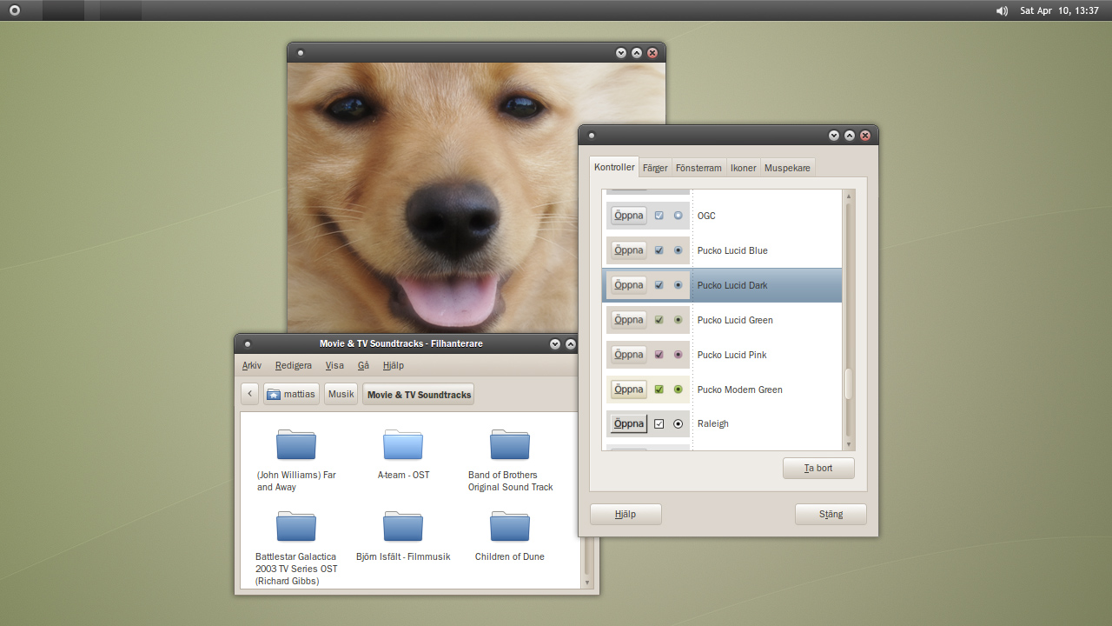
Task: Click the main menu circle icon in top-left panel
Action: coord(15,10)
